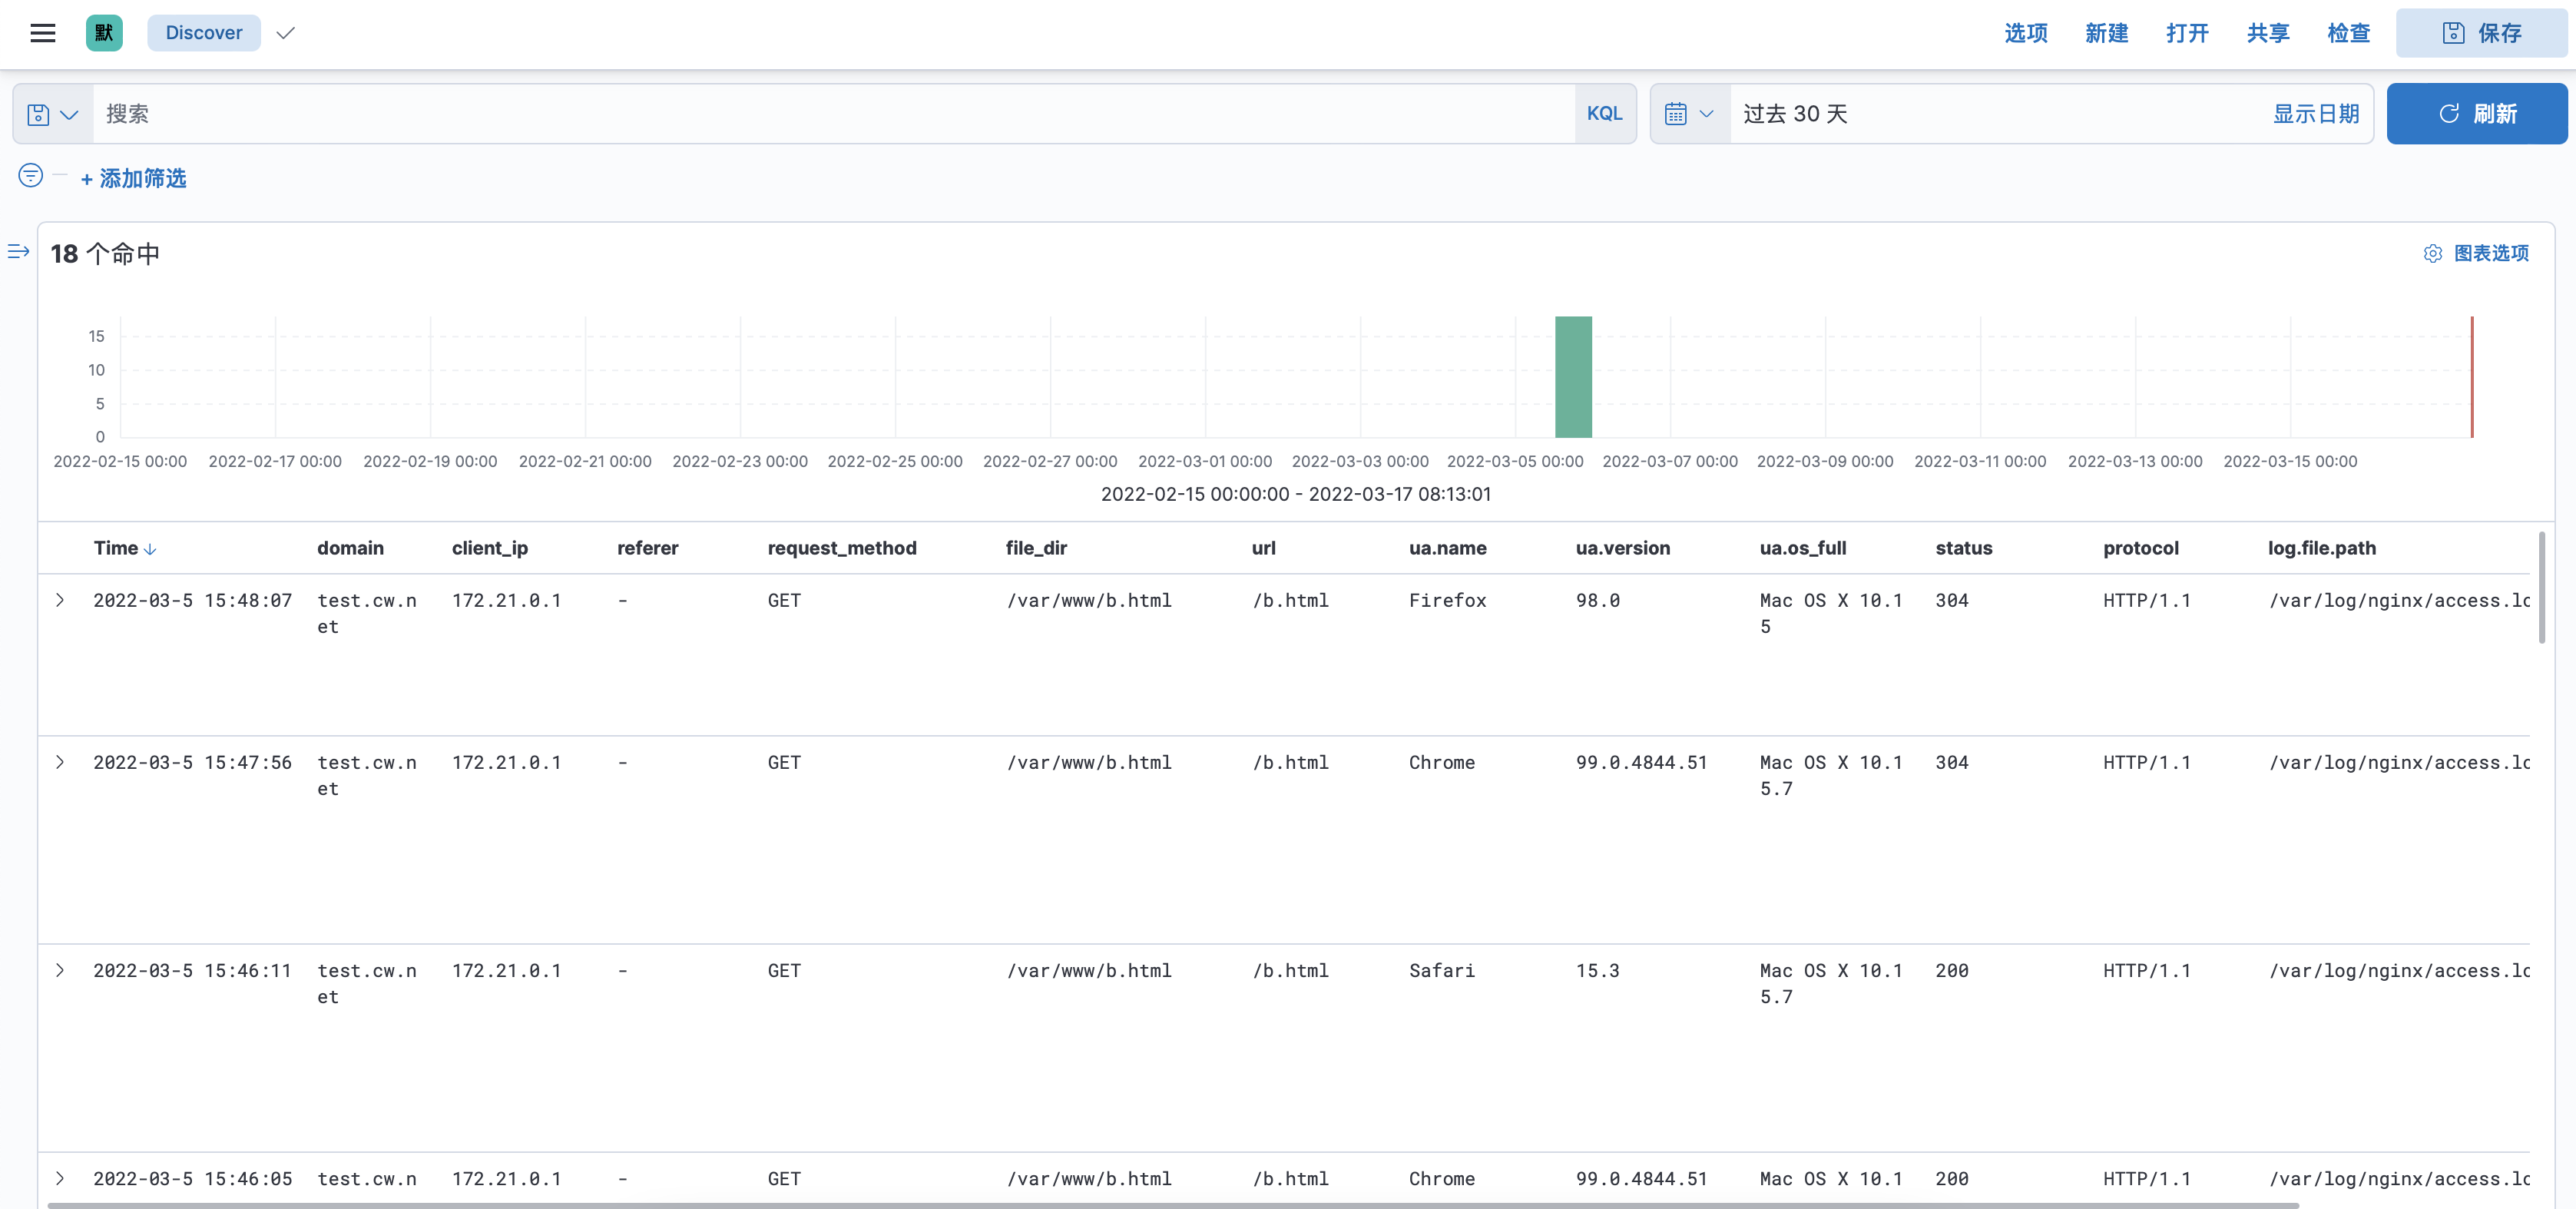This screenshot has height=1209, width=2576.
Task: Click the file_dir column header
Action: tap(1036, 548)
